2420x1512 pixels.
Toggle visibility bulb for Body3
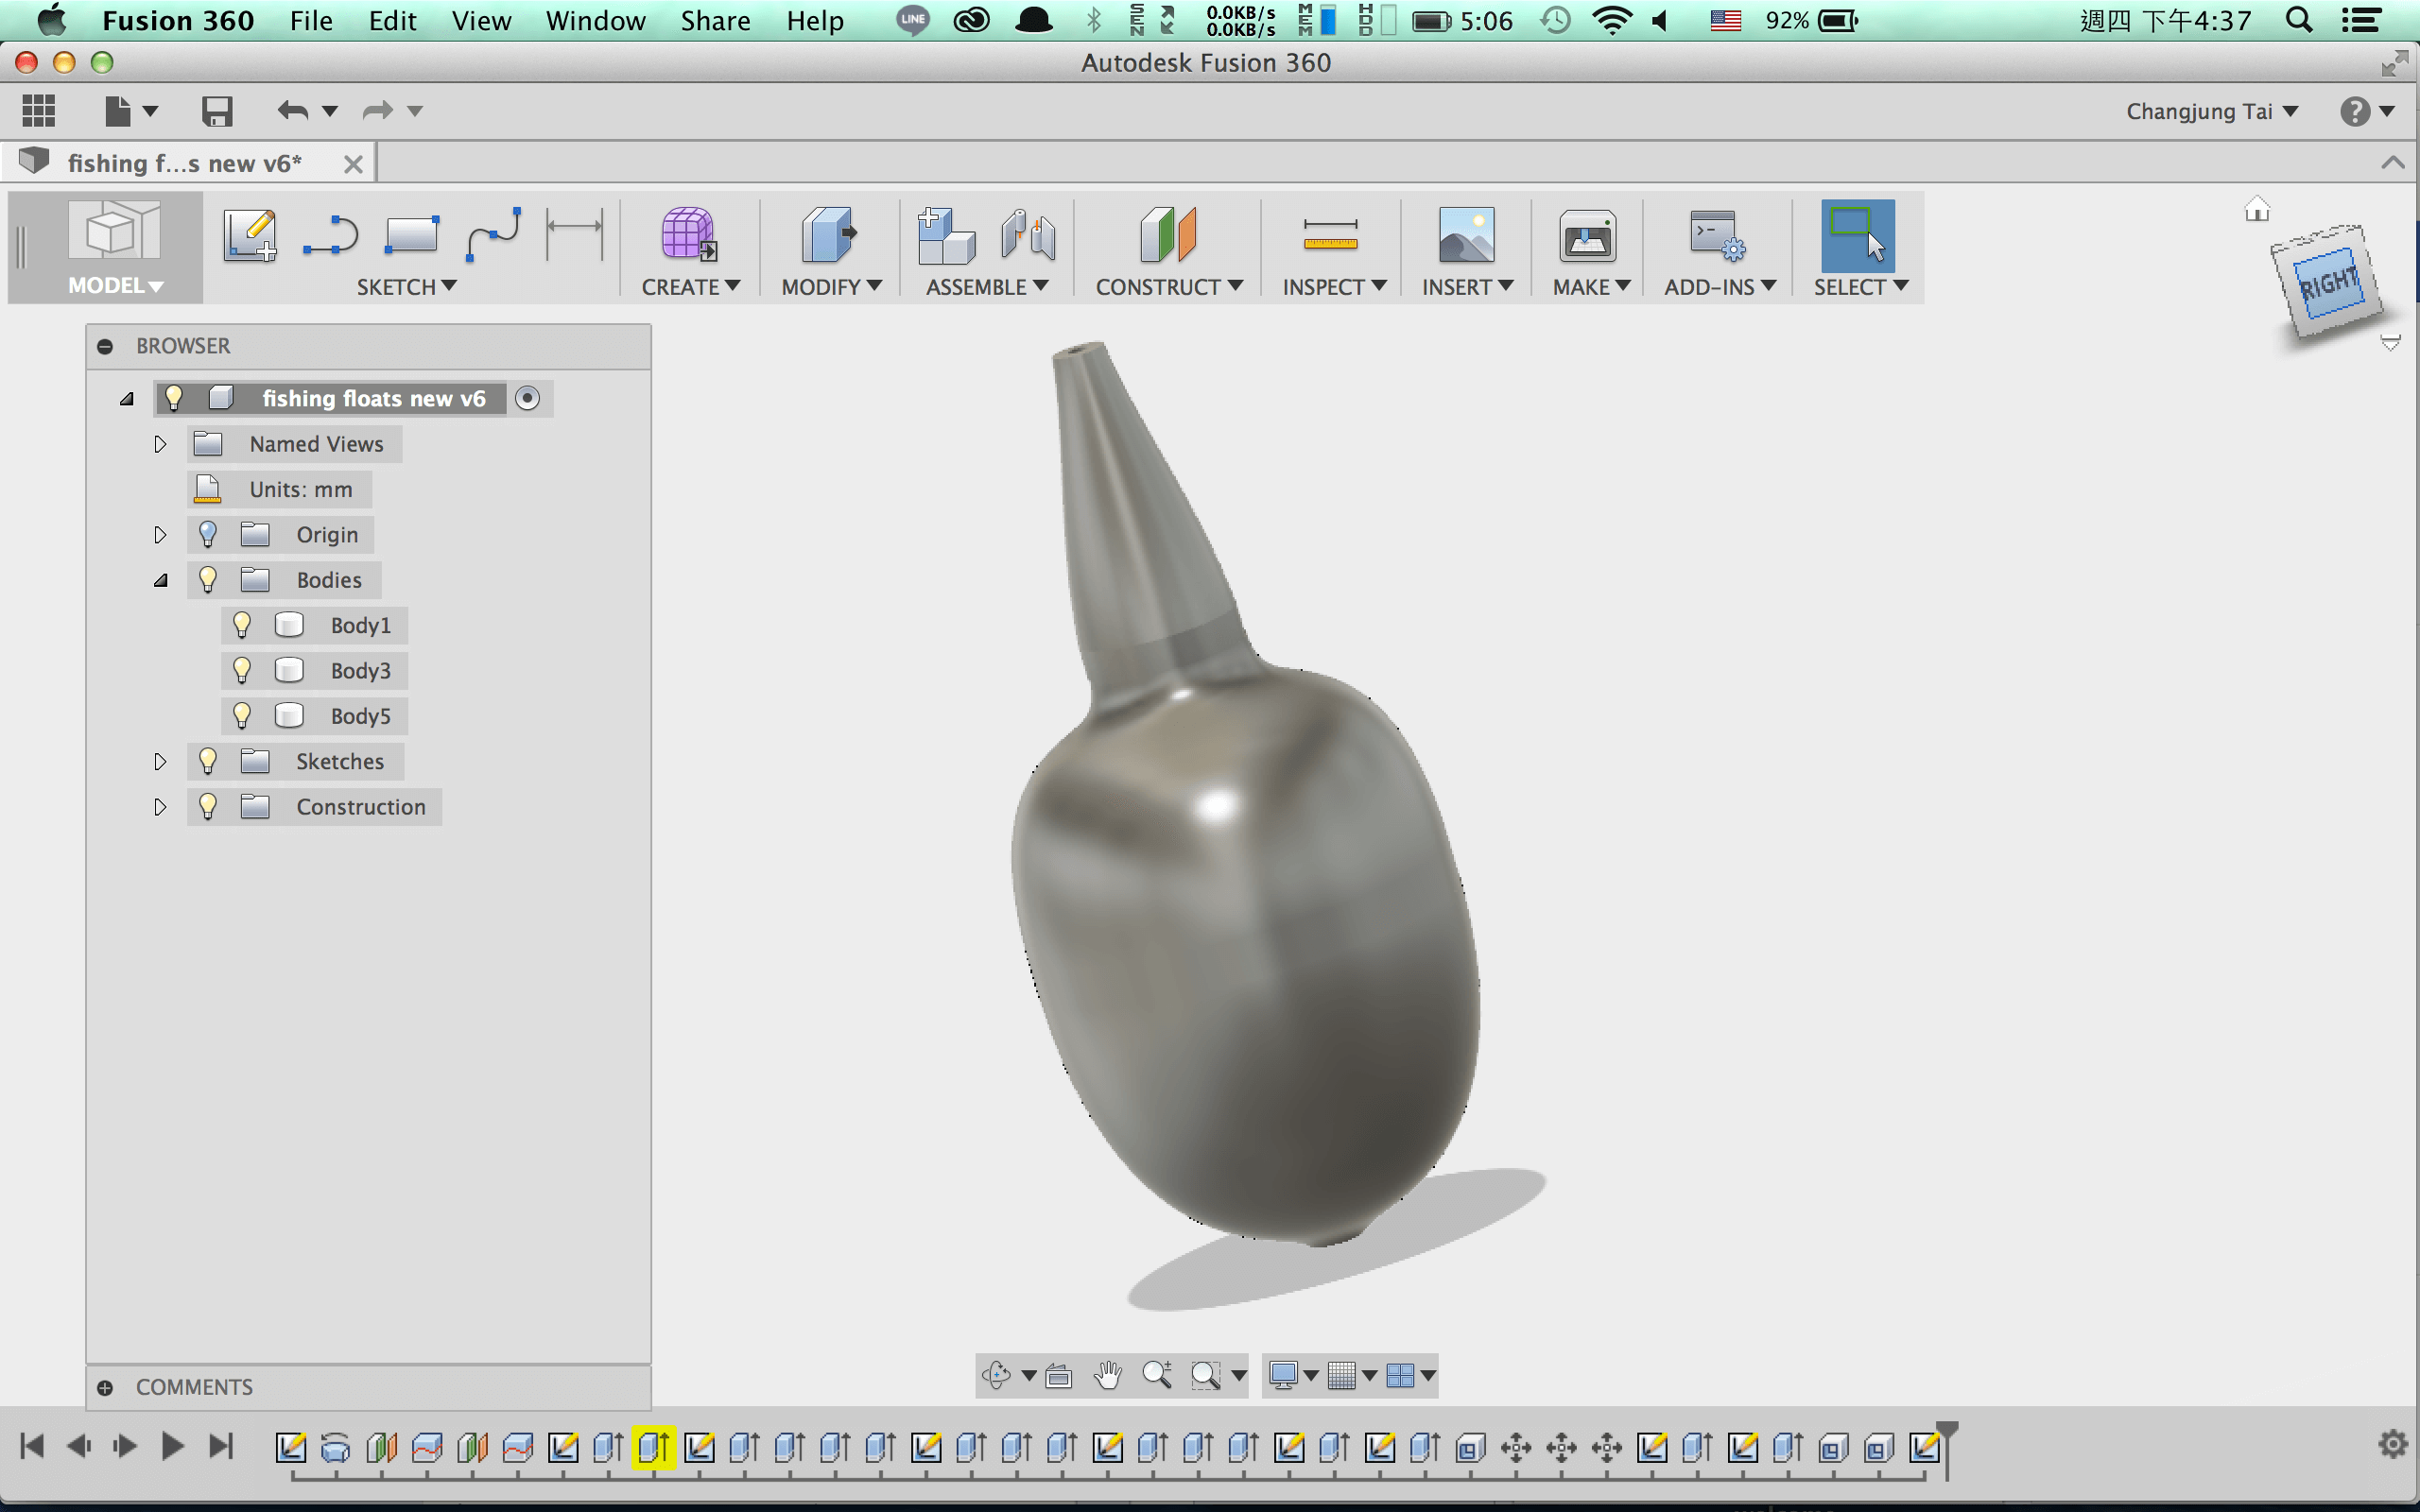(x=241, y=670)
